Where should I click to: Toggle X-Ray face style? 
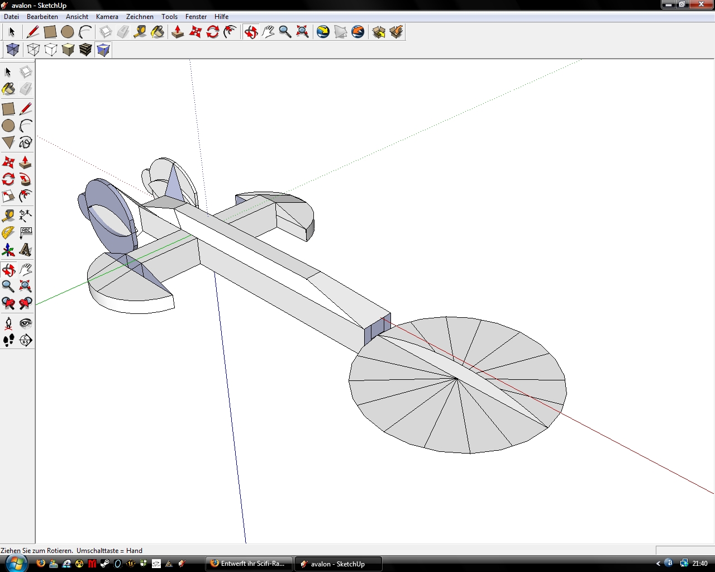pos(13,50)
